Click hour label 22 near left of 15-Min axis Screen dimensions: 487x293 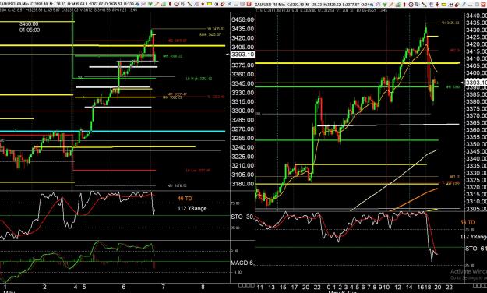point(317,287)
